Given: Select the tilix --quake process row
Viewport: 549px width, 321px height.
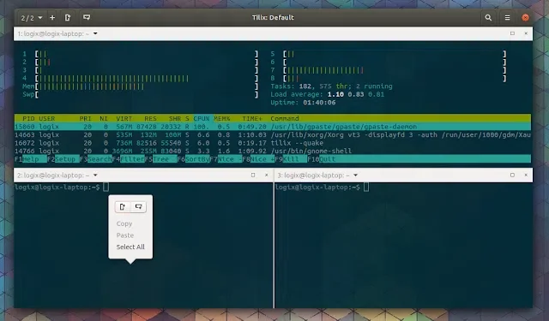Looking at the screenshot, I should pos(273,143).
